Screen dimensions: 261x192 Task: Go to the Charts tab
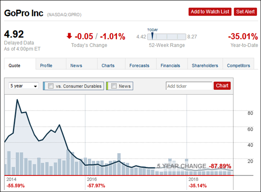pos(108,66)
